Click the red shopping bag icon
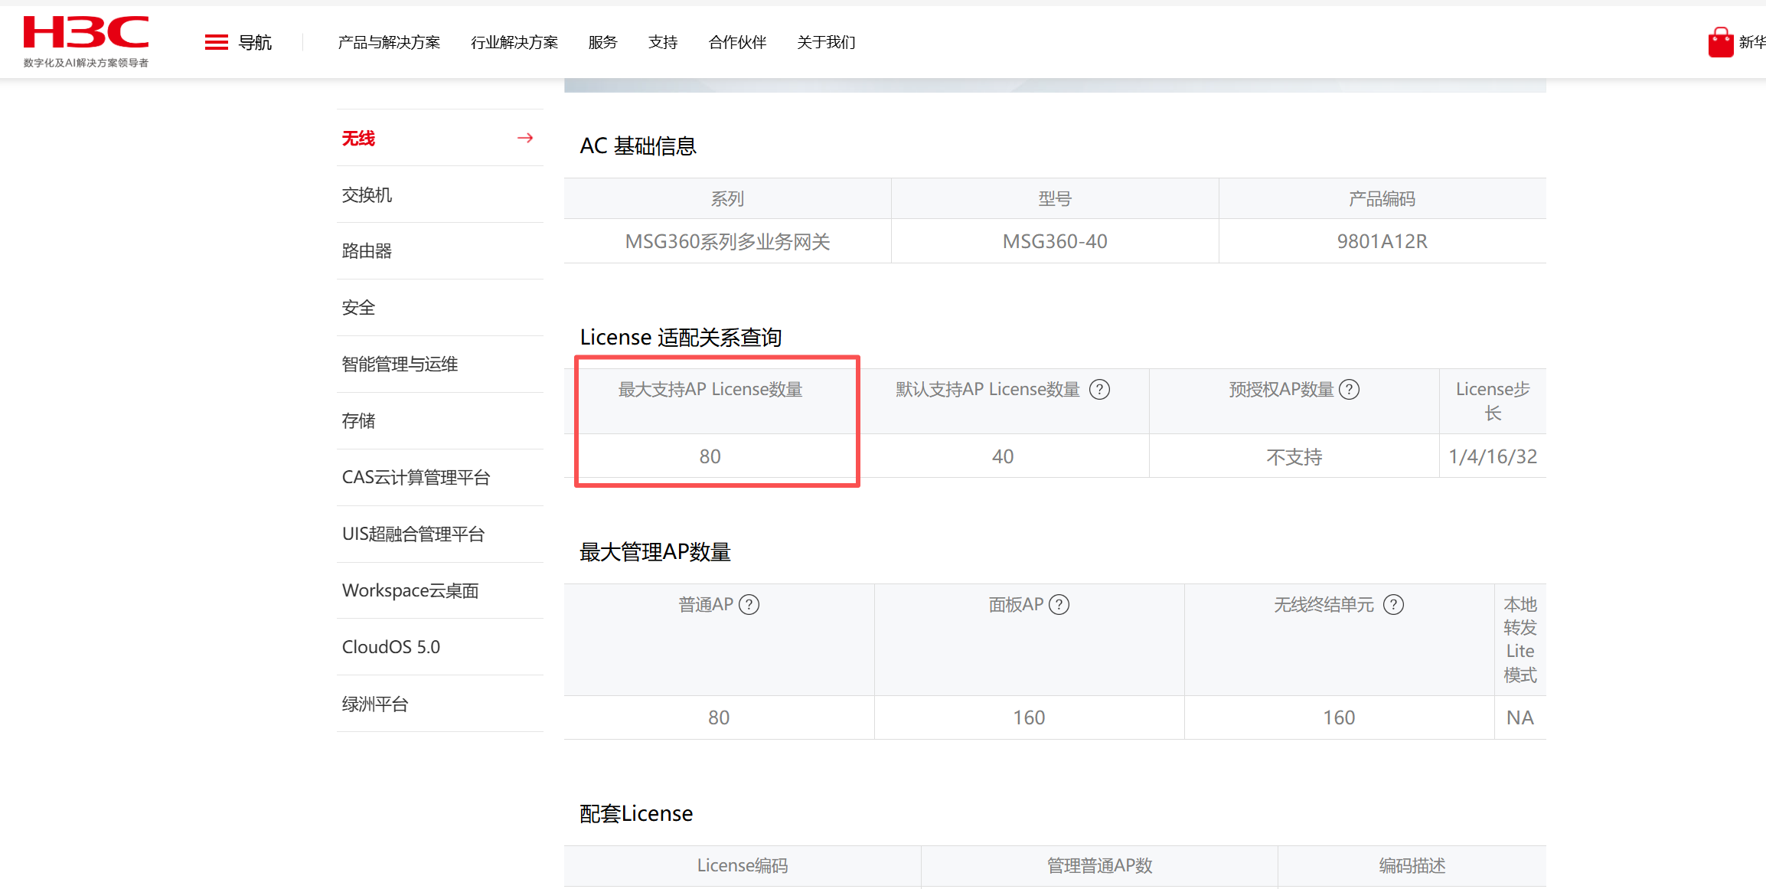 (x=1720, y=42)
